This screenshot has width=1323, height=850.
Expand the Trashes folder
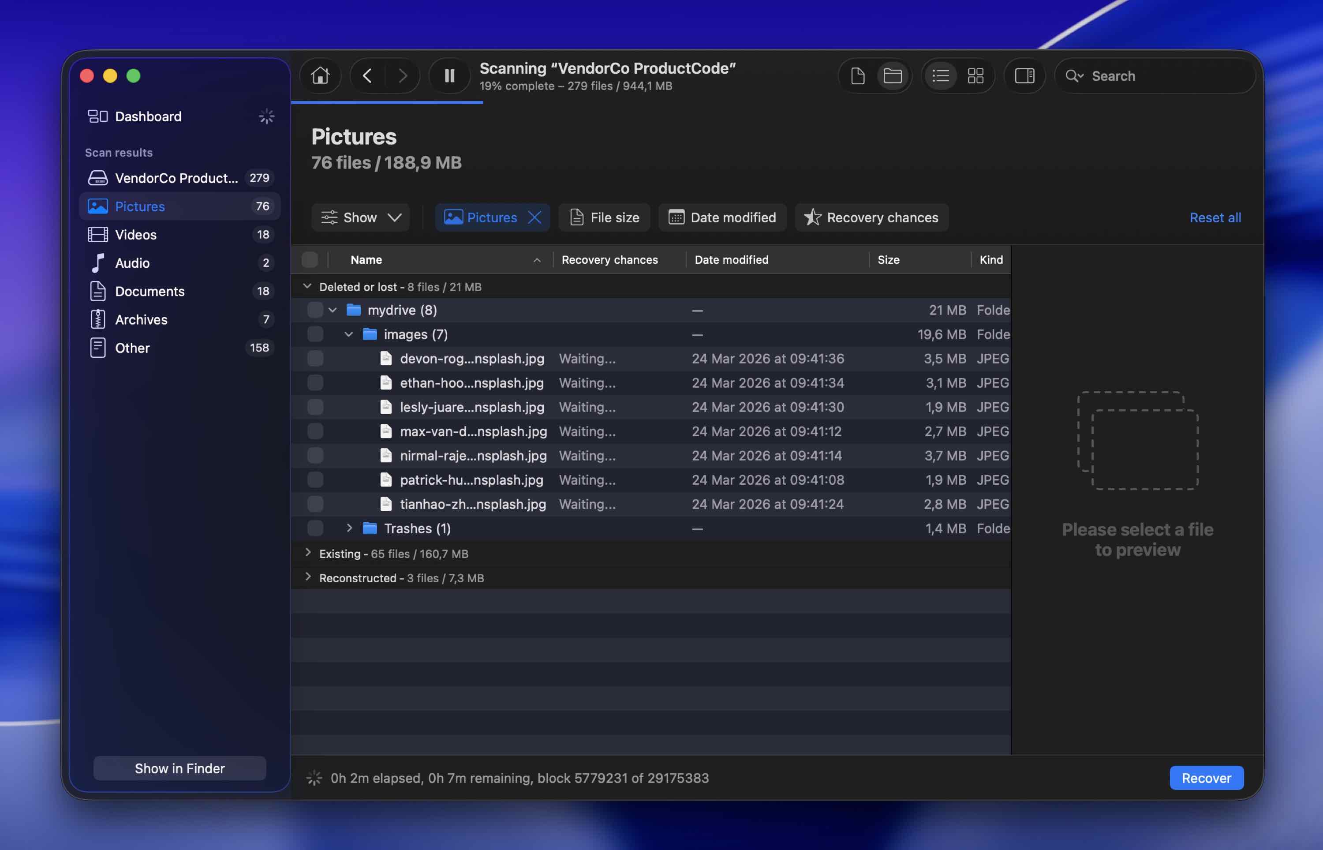pos(349,528)
